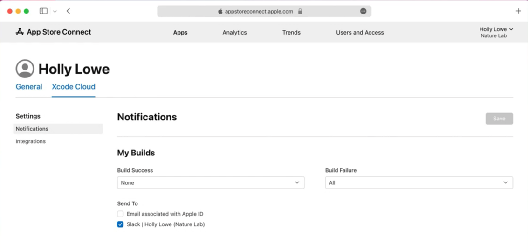The width and height of the screenshot is (528, 252).
Task: Select Integrations in Settings sidebar
Action: pyautogui.click(x=31, y=141)
